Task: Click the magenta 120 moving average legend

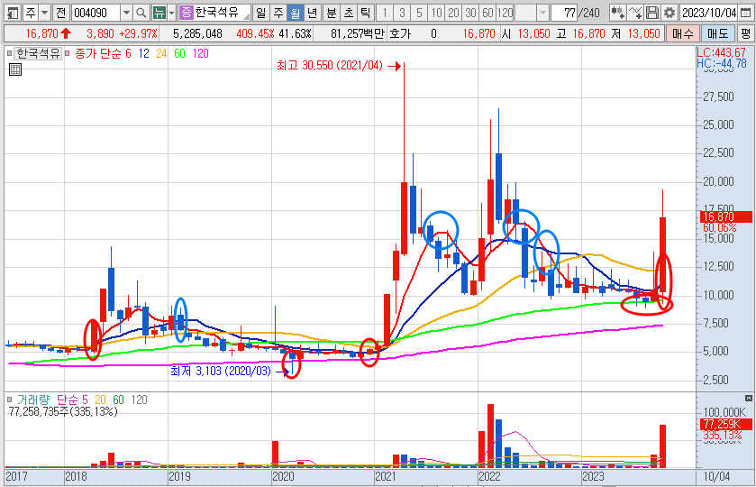Action: click(201, 53)
